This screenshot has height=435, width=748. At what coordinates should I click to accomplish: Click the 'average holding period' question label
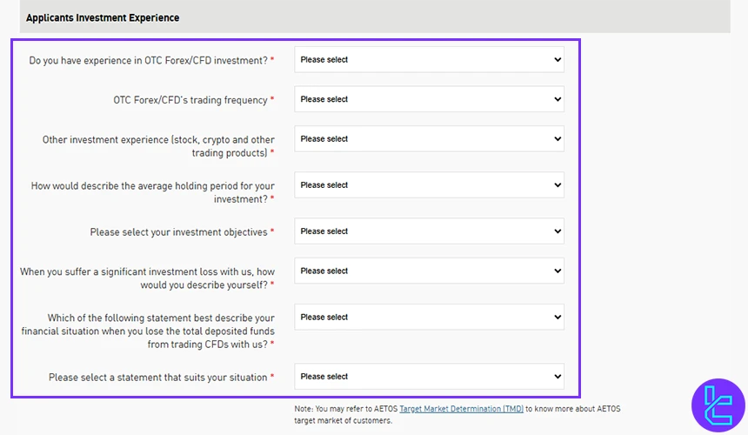pos(153,192)
